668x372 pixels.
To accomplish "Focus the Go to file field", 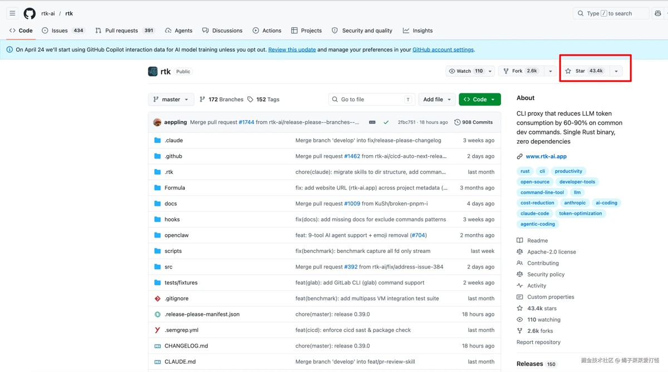I will [x=372, y=100].
